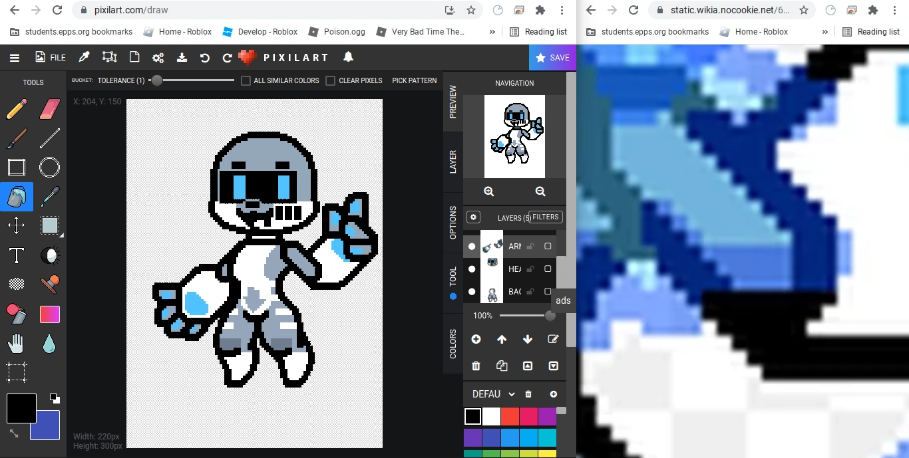Screen dimensions: 909x458
Task: Select the Text tool
Action: click(x=16, y=255)
